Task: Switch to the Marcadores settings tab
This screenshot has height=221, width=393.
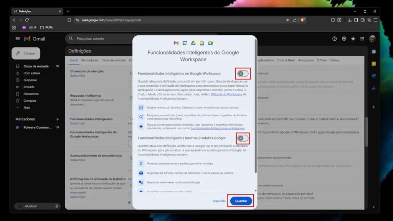Action: coord(90,60)
